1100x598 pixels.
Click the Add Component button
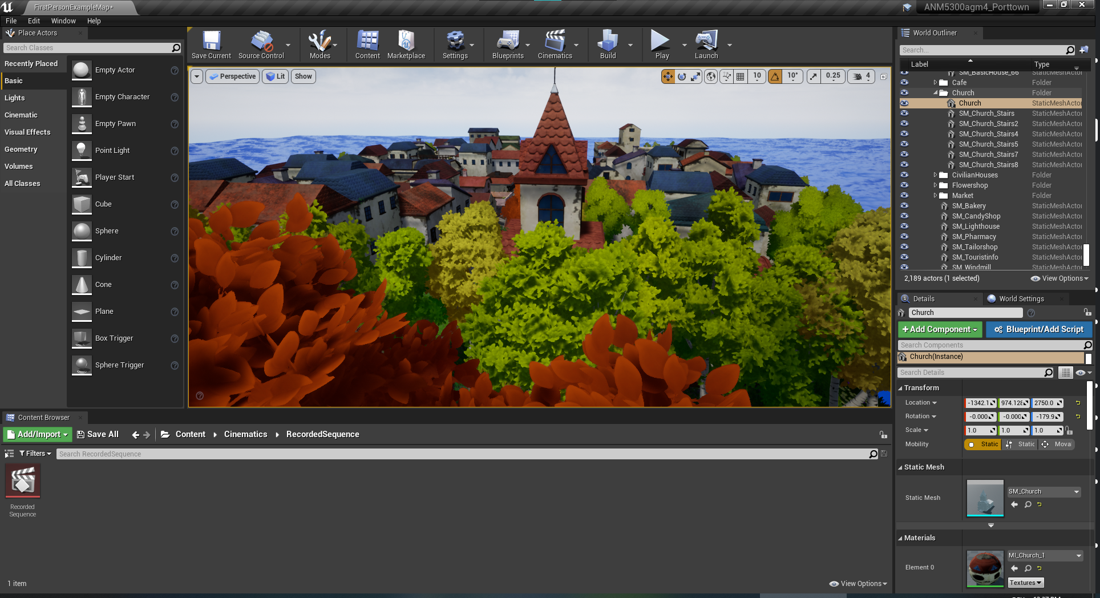point(940,330)
